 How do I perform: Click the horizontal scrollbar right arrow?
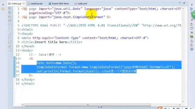click(x=180, y=105)
